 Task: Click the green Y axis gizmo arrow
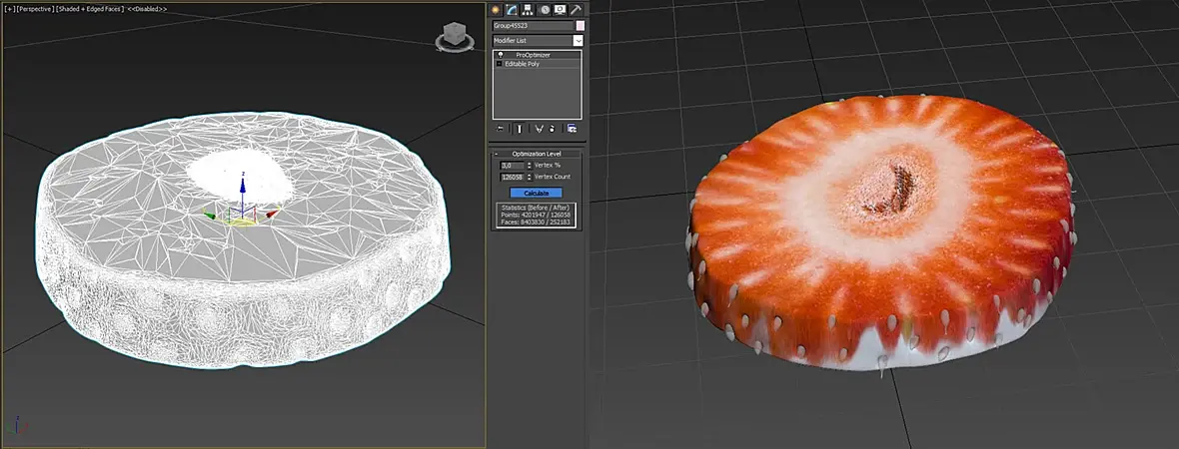[x=211, y=217]
